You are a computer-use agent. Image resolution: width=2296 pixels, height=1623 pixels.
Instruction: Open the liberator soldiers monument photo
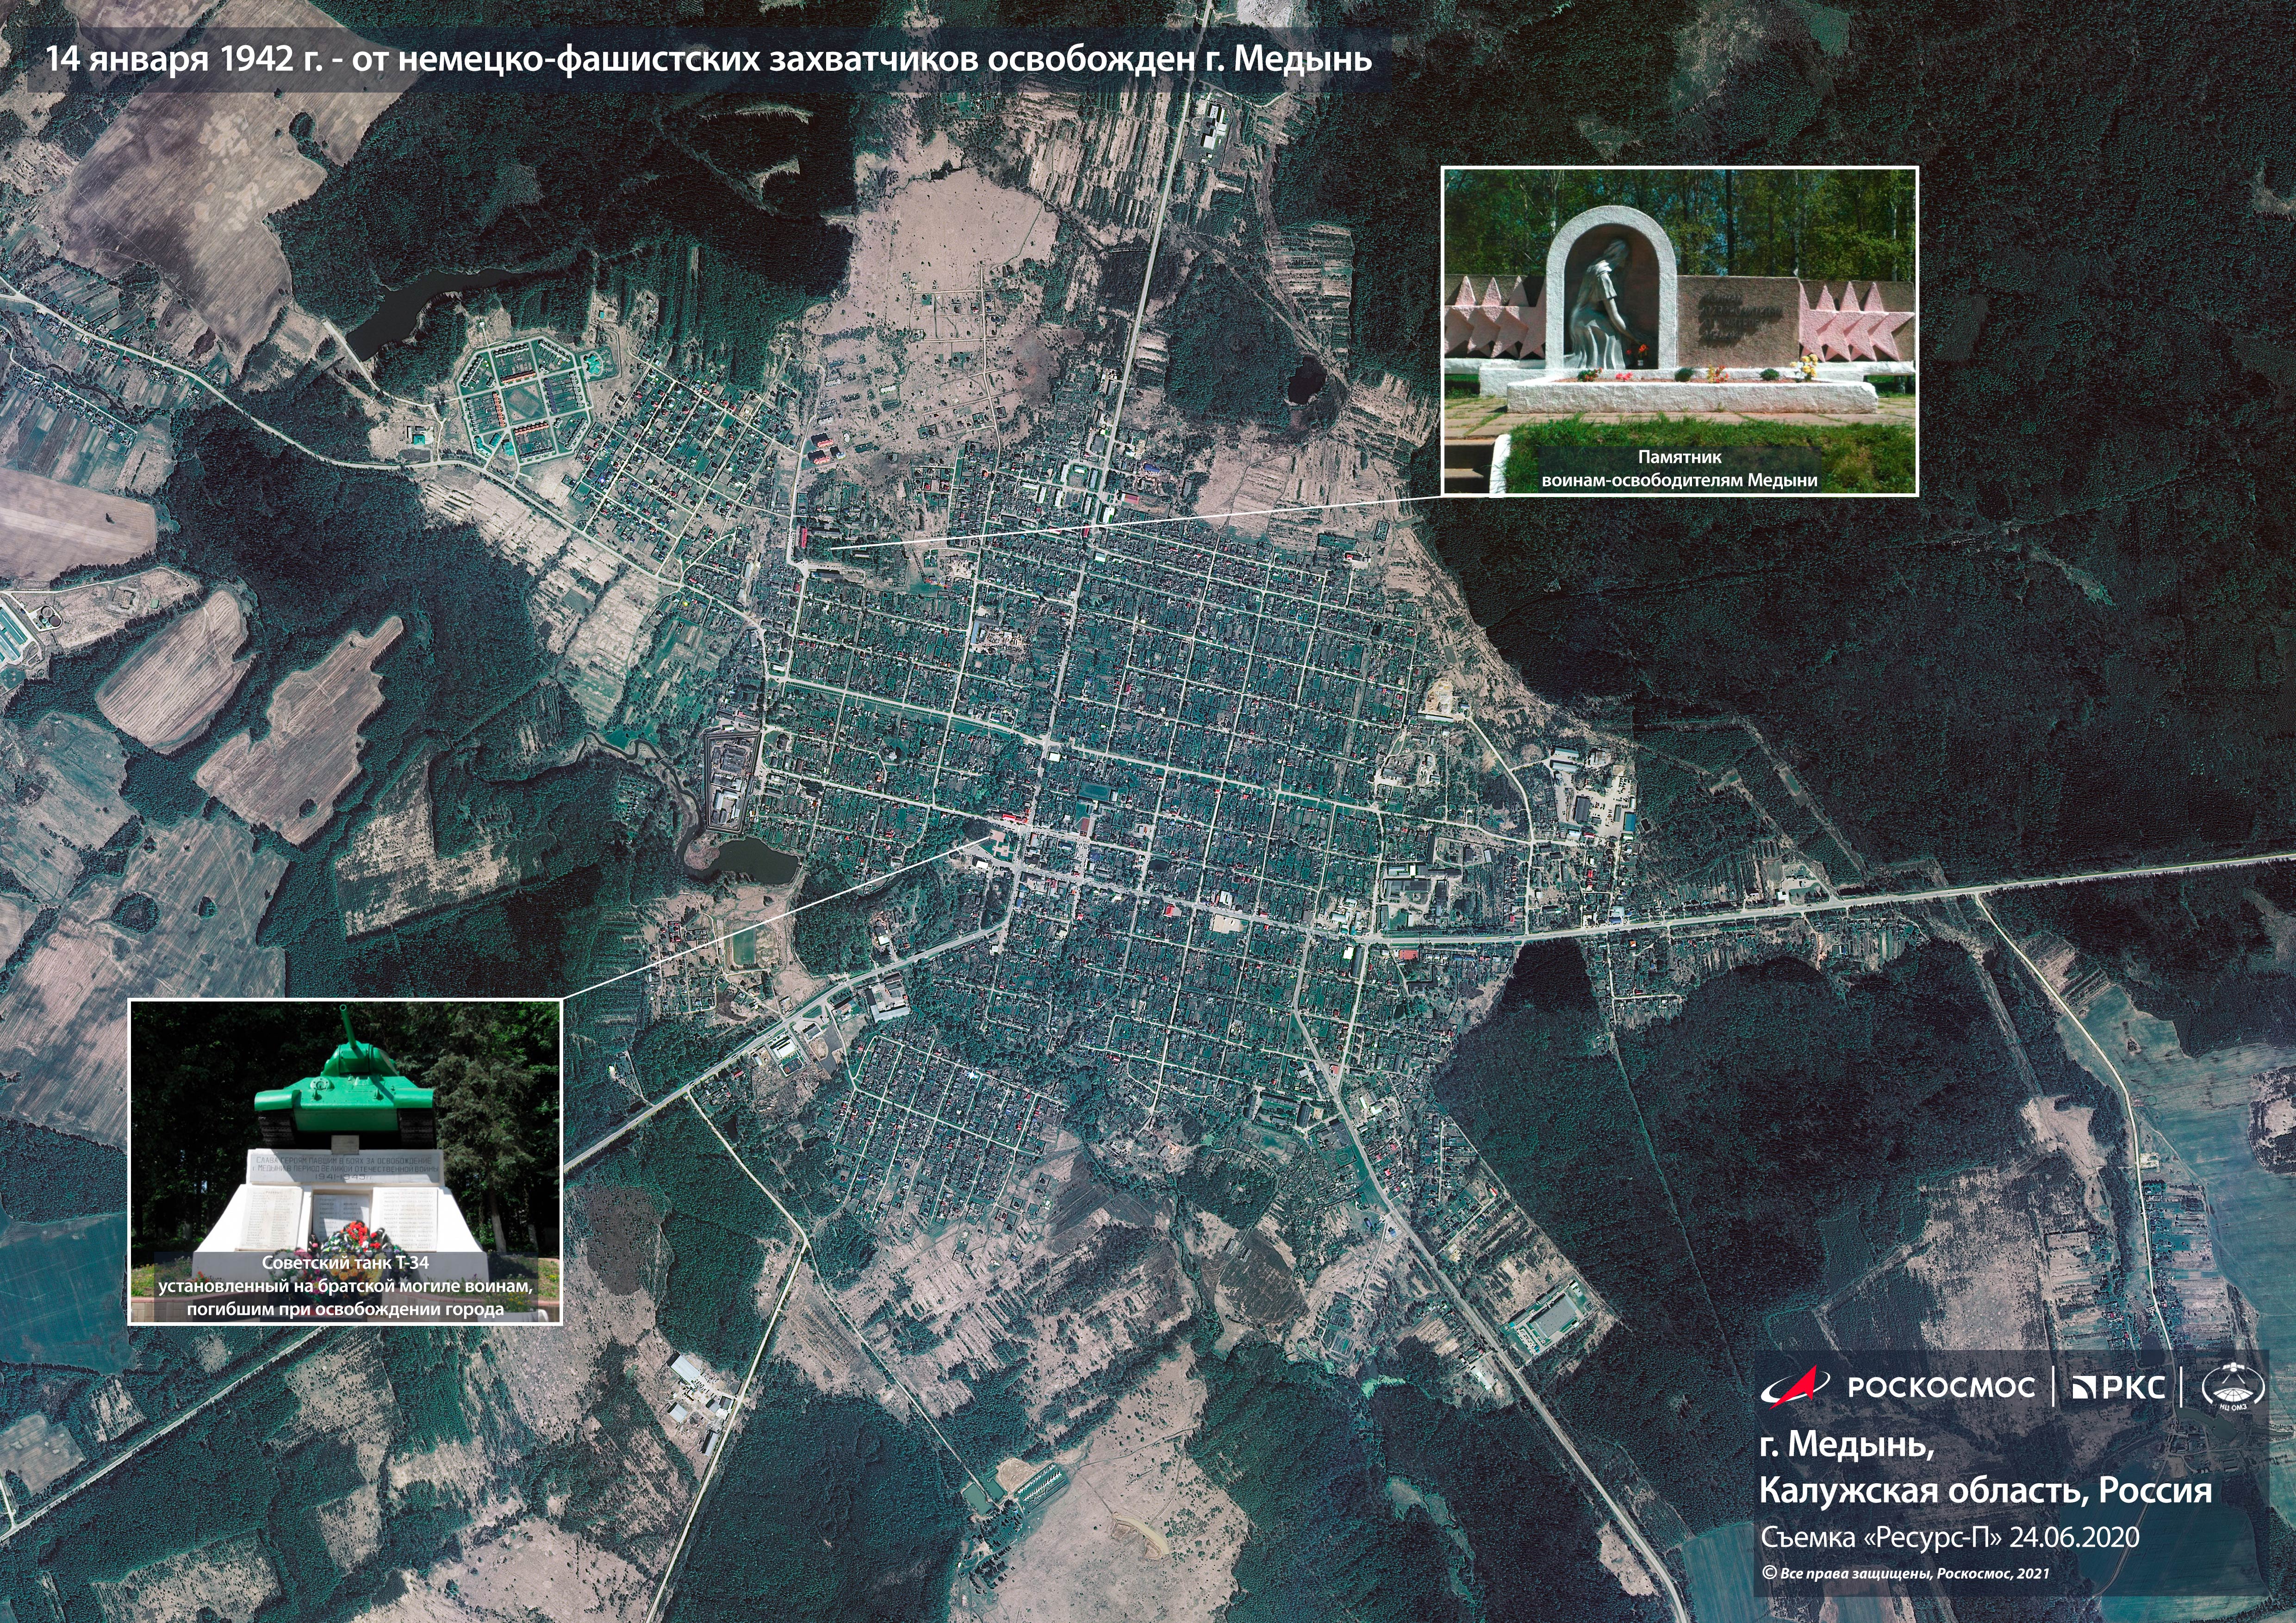click(x=1679, y=331)
